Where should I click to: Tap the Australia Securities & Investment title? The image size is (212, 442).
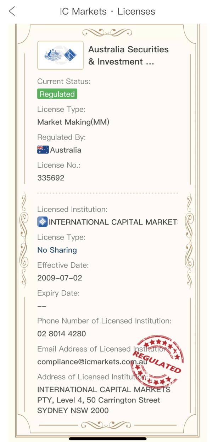click(128, 56)
